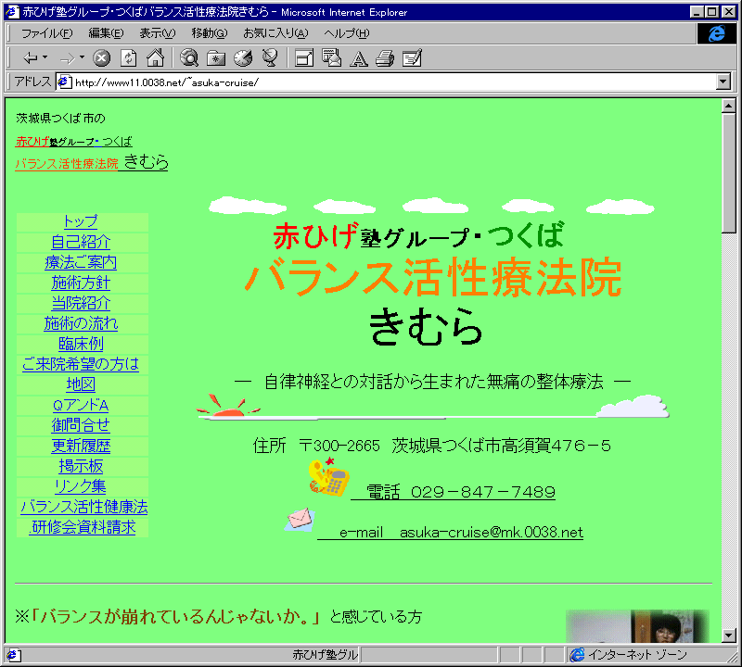Click the 電話 029-847-7489 link
Image resolution: width=742 pixels, height=667 pixels.
pos(453,492)
